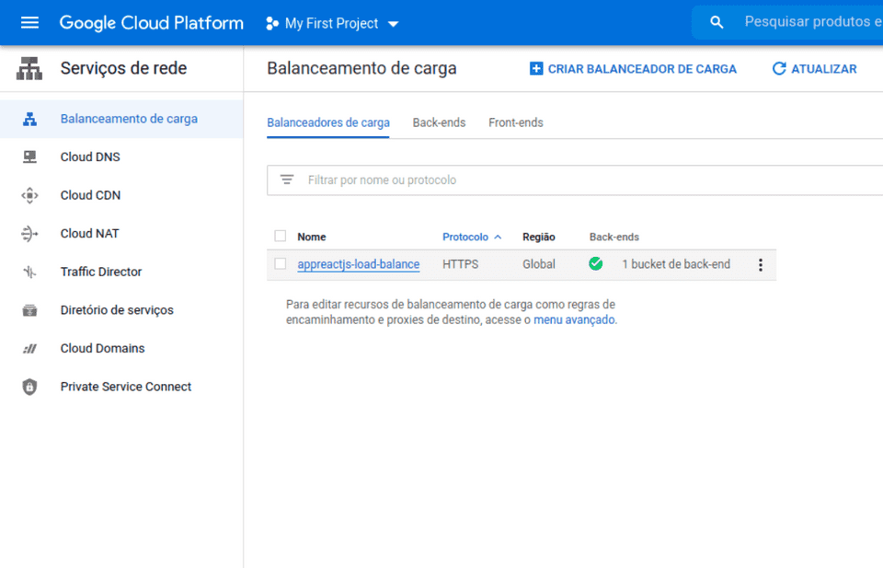This screenshot has width=883, height=568.
Task: Click the filter list icon
Action: [287, 180]
